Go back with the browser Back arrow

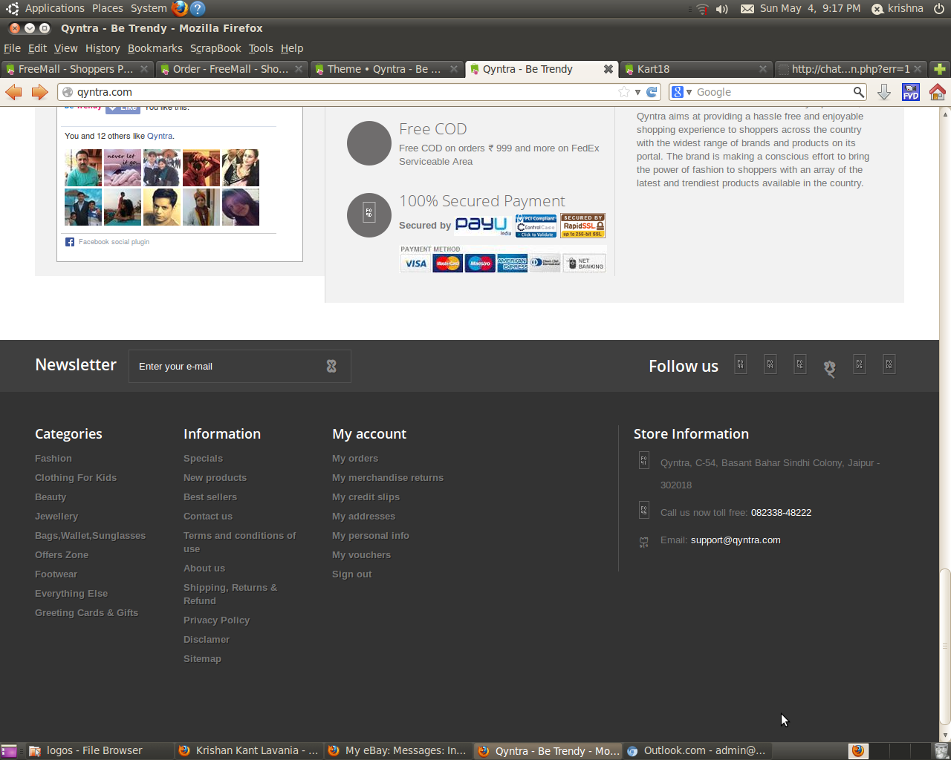coord(13,92)
